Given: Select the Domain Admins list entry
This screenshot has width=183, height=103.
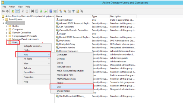Looking at the screenshot, I should (67, 48).
